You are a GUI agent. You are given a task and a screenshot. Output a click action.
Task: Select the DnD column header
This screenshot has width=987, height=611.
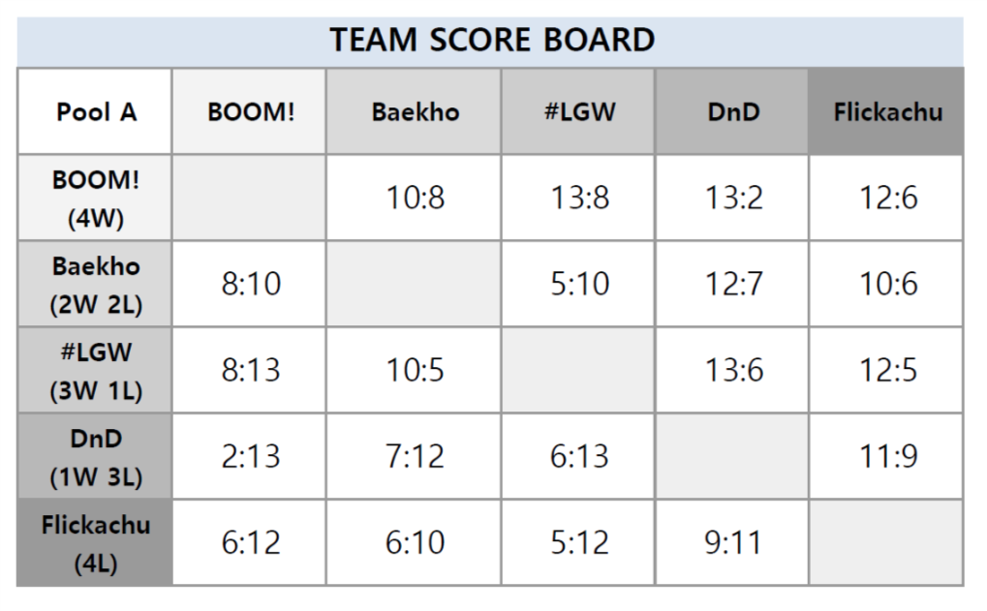(x=732, y=111)
